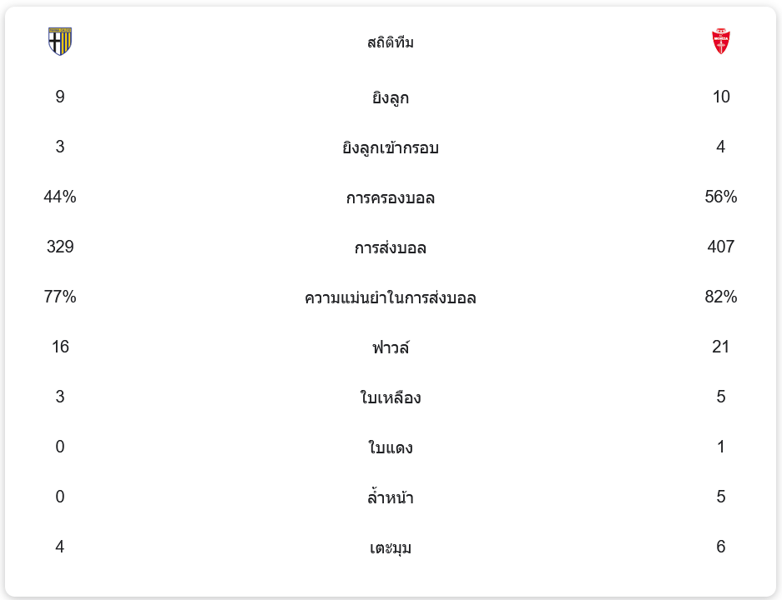Click the ยิงลูก stat label
The width and height of the screenshot is (782, 600).
[391, 98]
